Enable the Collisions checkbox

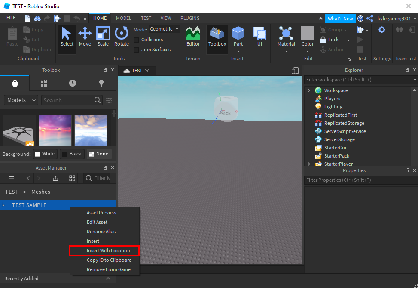[x=136, y=40]
